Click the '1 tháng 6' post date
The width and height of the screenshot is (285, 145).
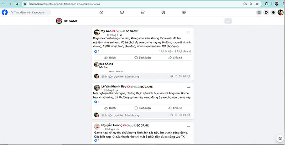(x=110, y=129)
